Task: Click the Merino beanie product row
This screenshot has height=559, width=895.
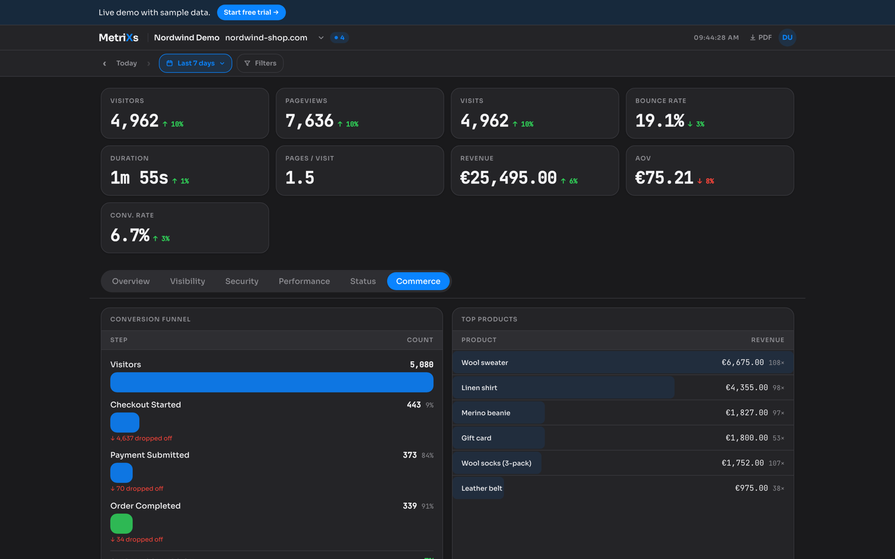Action: point(623,413)
